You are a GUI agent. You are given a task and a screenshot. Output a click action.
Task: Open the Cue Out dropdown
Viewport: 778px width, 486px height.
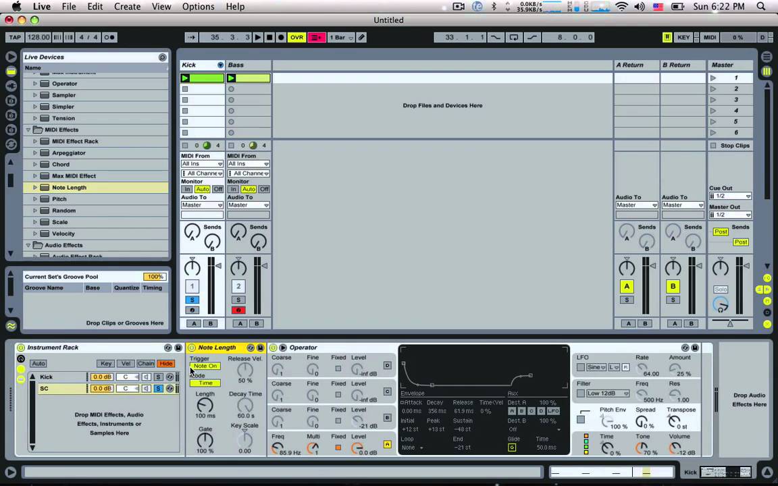(x=730, y=196)
